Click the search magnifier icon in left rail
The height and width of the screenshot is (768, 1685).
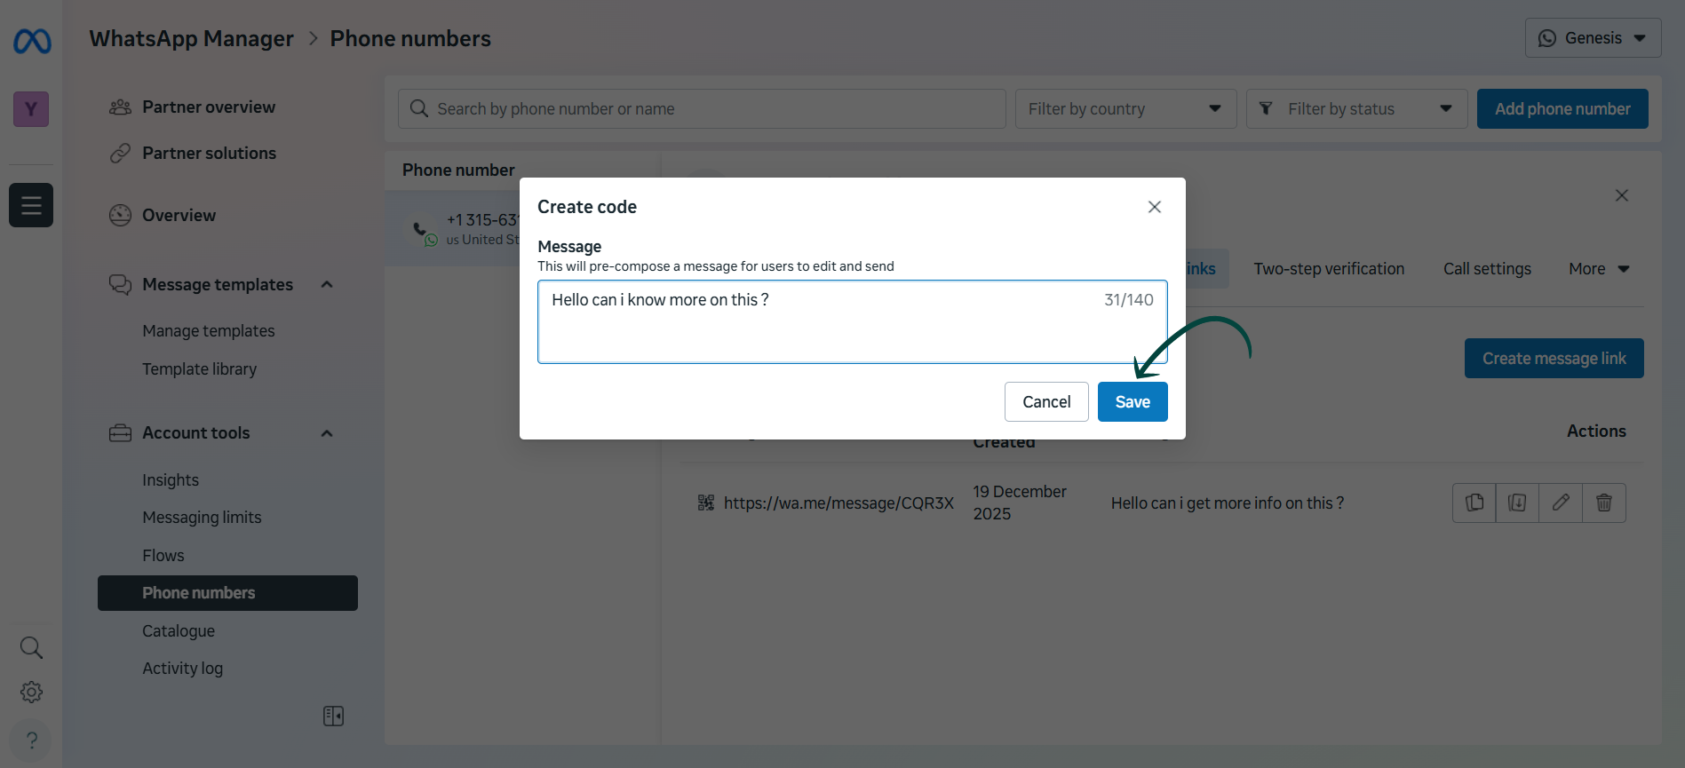[x=31, y=647]
